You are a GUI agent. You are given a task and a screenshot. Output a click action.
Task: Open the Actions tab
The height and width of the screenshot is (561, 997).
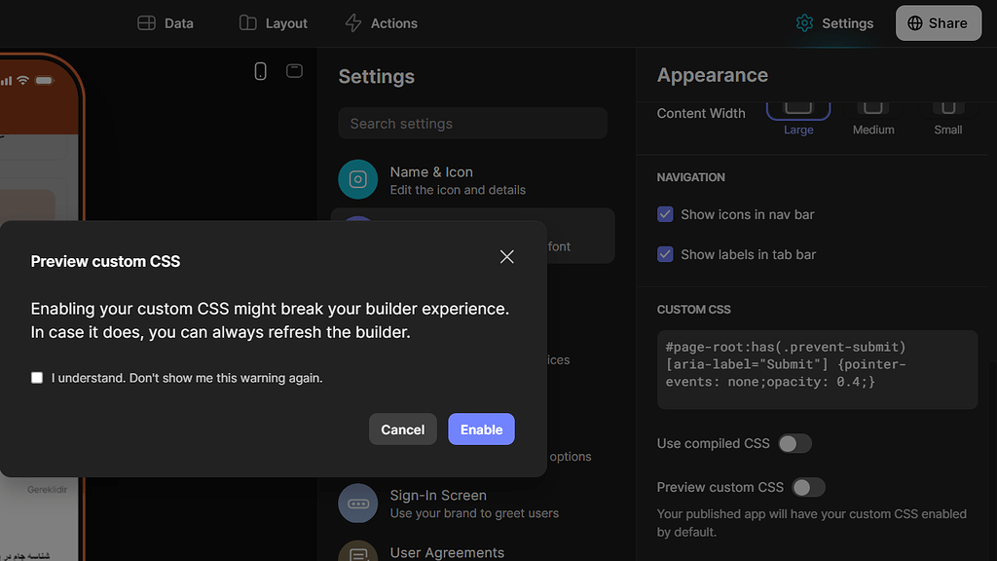[x=381, y=22]
